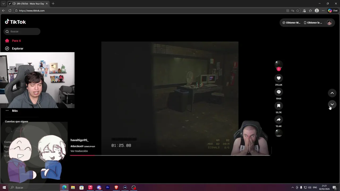Screen dimensions: 340x191
Task: Add page to favorites with star
Action: (x=298, y=11)
